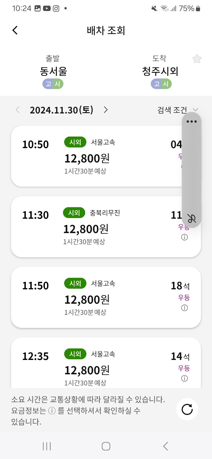This screenshot has width=212, height=459.
Task: Go to the next day with right chevron
Action: click(x=105, y=110)
